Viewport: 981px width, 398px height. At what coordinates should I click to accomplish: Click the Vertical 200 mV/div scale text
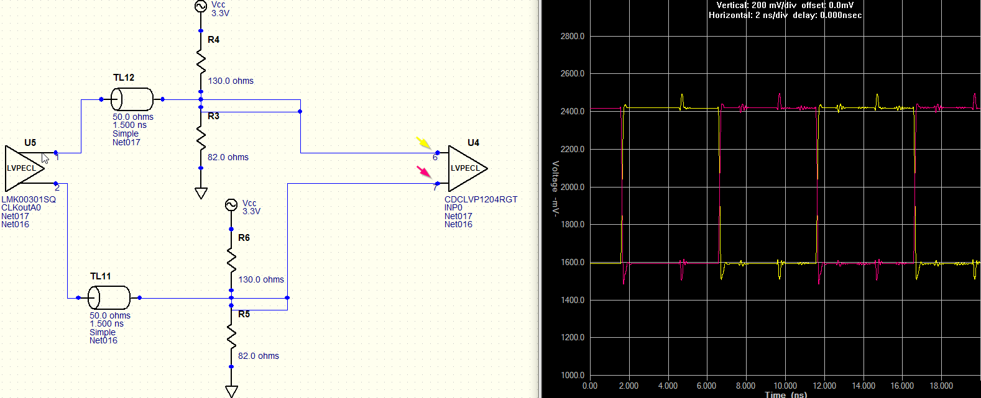756,5
